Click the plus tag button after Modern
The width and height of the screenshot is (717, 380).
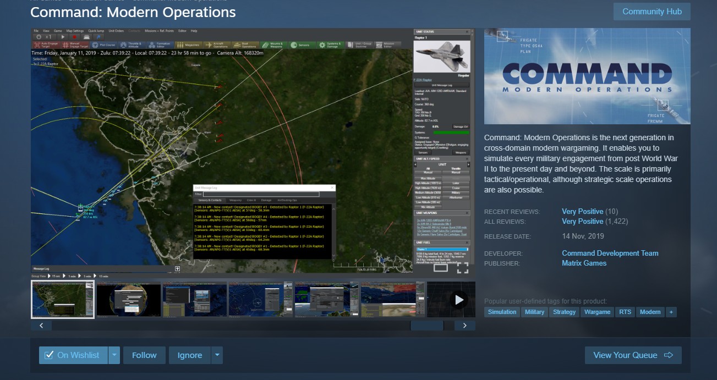[671, 312]
